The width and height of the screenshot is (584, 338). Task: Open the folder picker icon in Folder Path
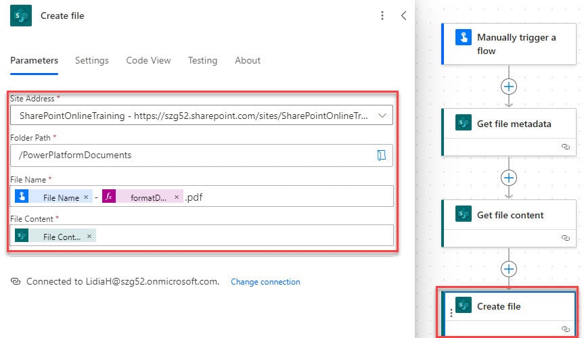[x=382, y=155]
